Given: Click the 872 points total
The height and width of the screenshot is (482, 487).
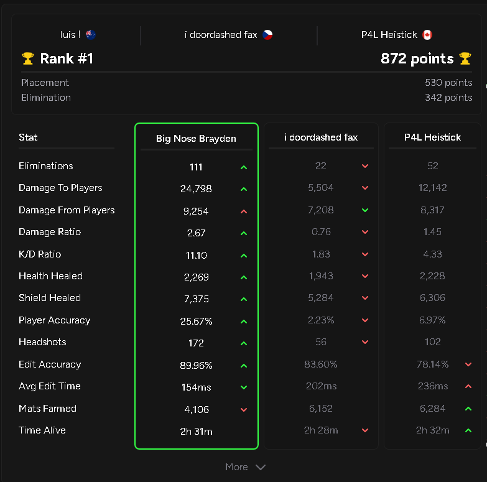Looking at the screenshot, I should point(417,58).
